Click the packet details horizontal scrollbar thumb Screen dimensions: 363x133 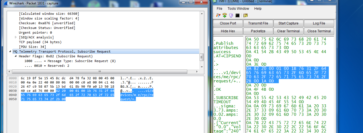[100, 71]
